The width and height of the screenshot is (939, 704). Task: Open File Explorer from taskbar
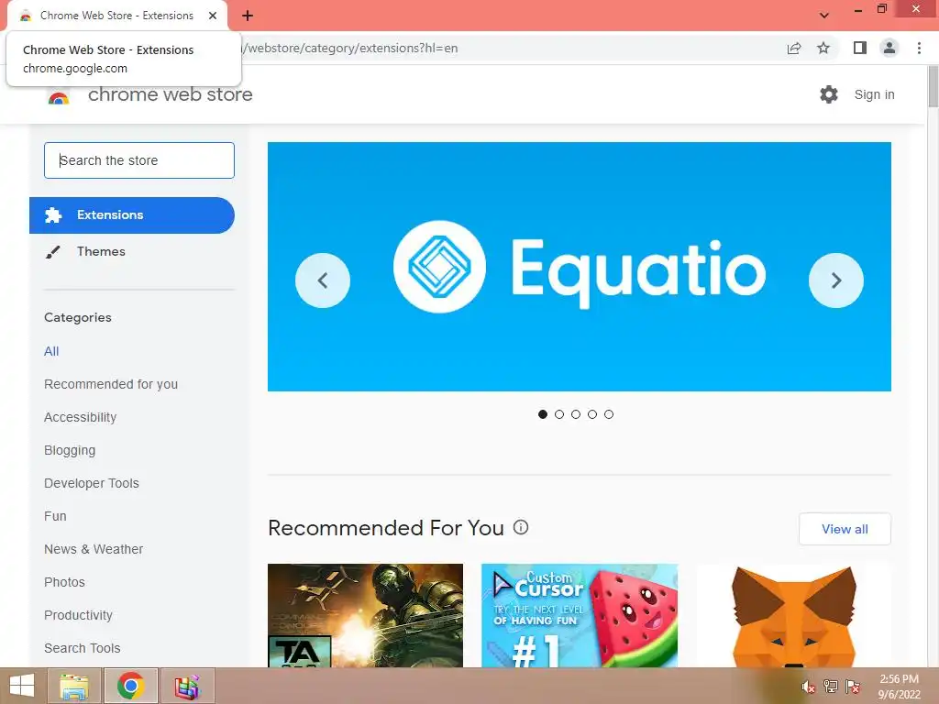click(x=74, y=686)
